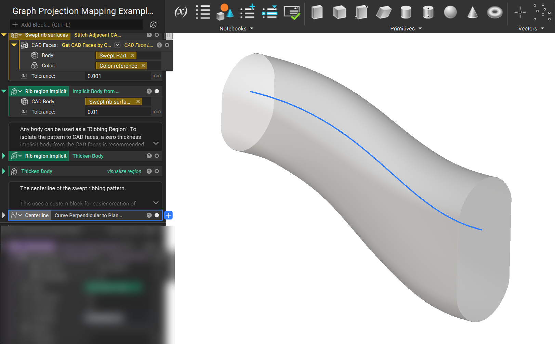Image resolution: width=555 pixels, height=344 pixels.
Task: Click the notebook add-block list icon
Action: (x=248, y=12)
